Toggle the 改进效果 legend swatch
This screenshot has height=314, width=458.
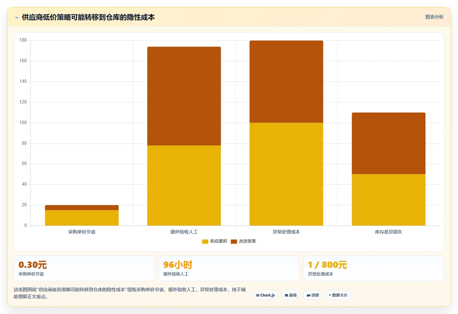[x=234, y=242]
